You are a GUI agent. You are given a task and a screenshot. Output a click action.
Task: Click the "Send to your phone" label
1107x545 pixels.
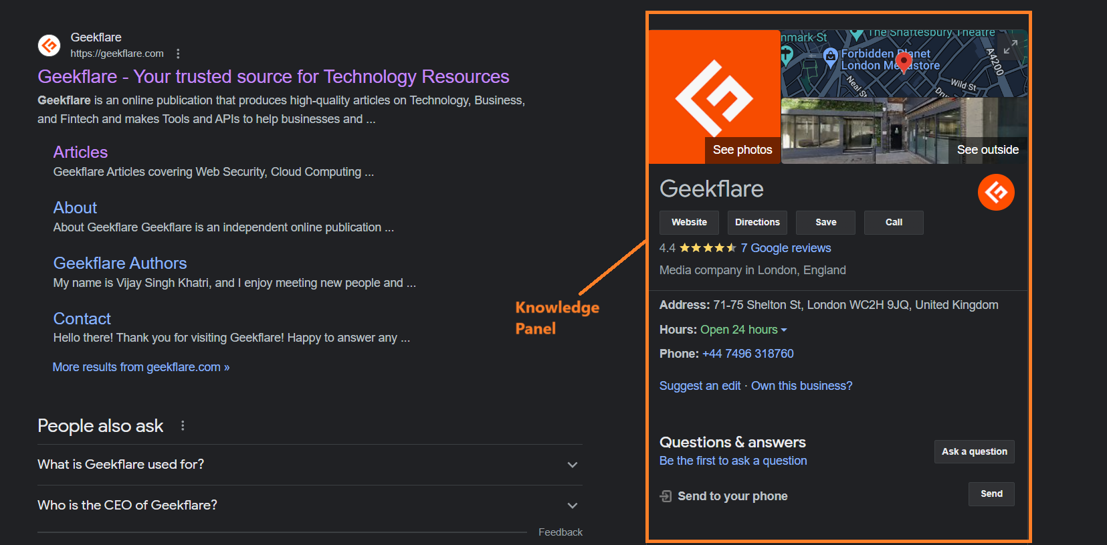[732, 496]
